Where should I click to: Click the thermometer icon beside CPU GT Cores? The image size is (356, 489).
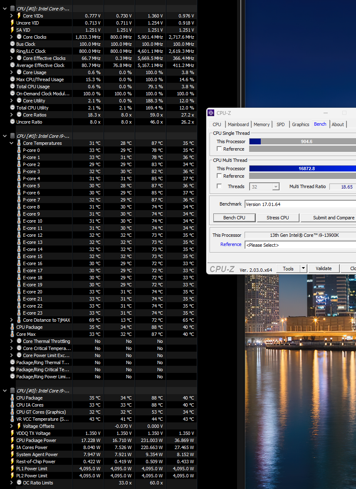[12, 412]
